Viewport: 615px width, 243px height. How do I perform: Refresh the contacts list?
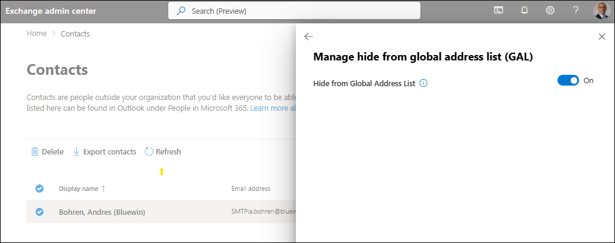(163, 151)
